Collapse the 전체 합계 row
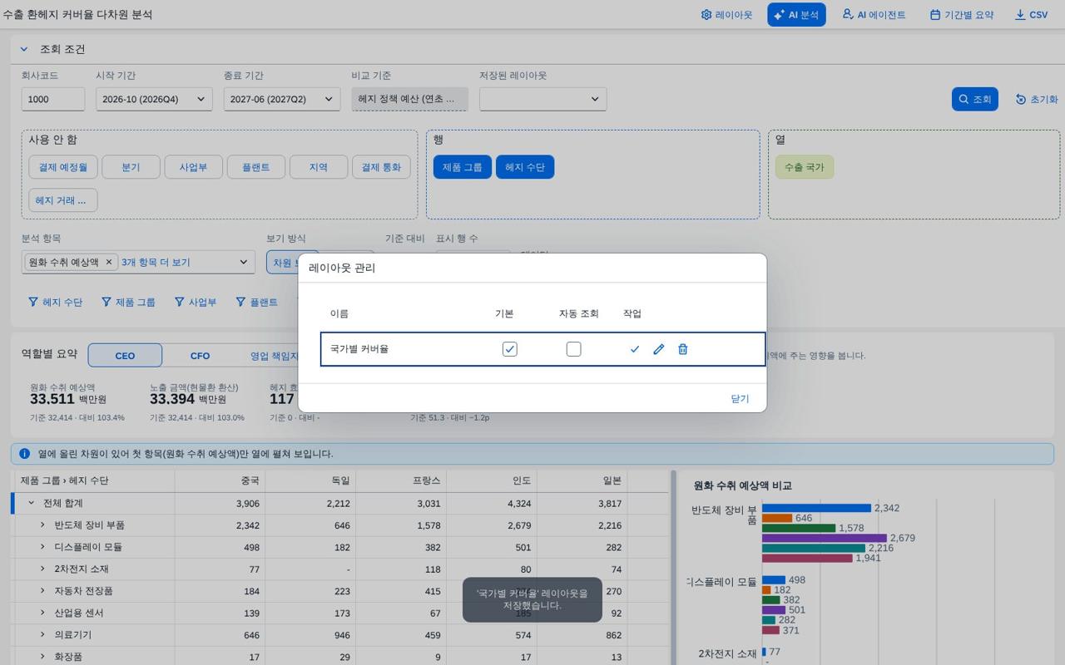 click(x=32, y=503)
